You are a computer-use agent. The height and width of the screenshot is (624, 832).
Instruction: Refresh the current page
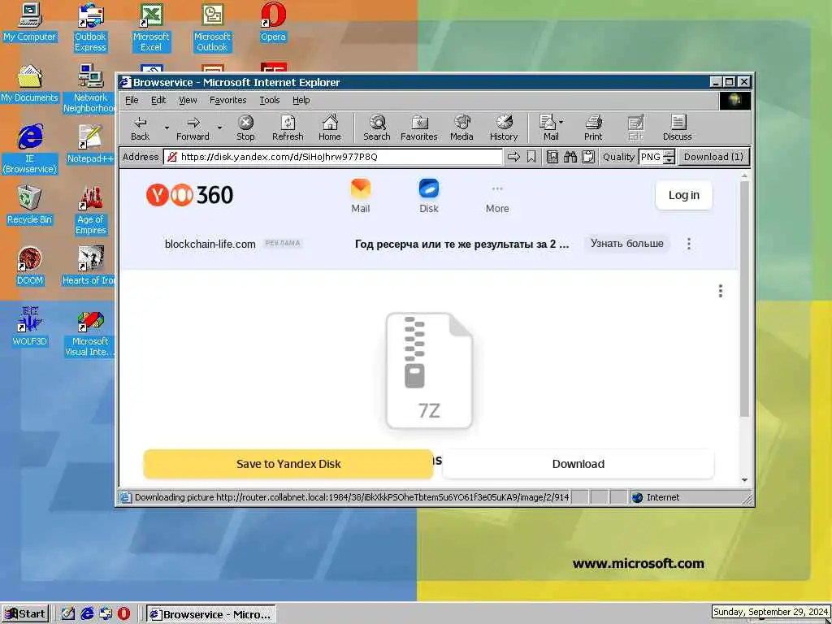pyautogui.click(x=288, y=128)
